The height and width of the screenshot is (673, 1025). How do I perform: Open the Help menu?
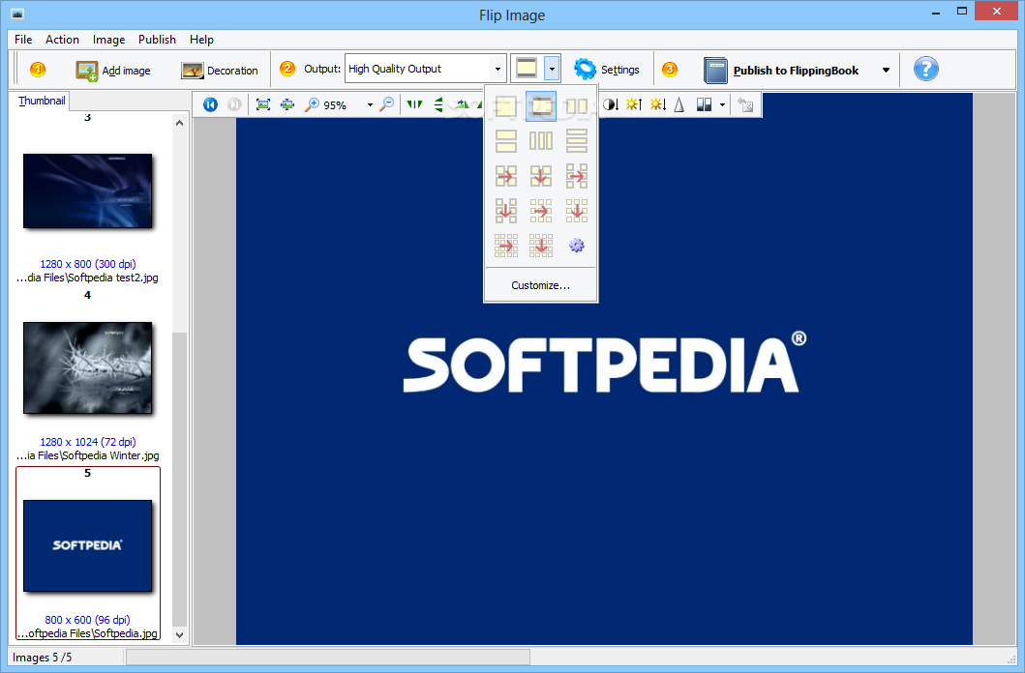coord(201,40)
